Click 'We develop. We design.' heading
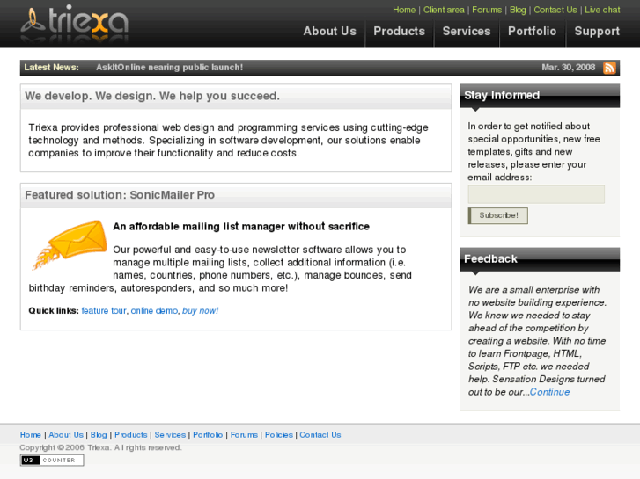Viewport: 640px width, 479px height. (152, 96)
